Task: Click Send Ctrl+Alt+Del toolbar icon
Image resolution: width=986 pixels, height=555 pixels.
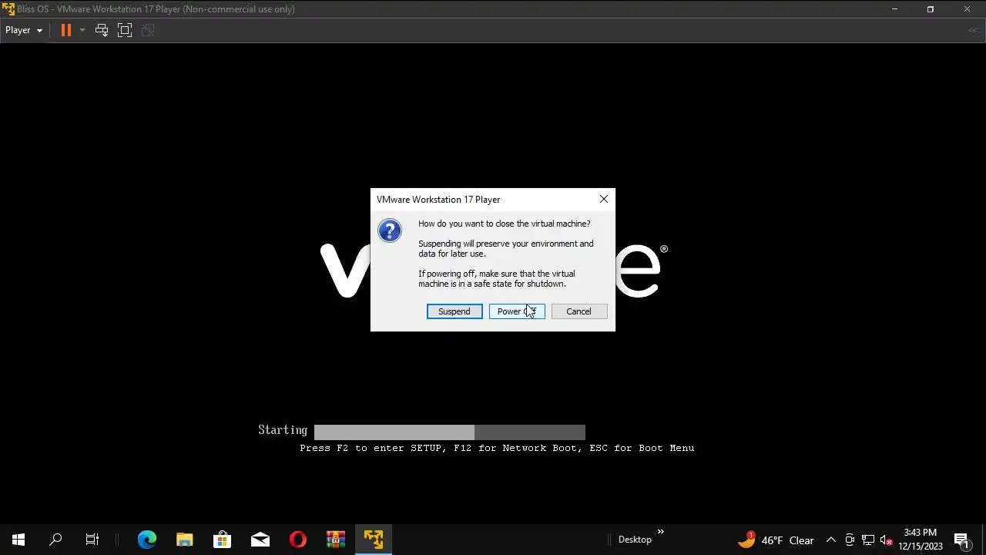Action: click(x=102, y=30)
